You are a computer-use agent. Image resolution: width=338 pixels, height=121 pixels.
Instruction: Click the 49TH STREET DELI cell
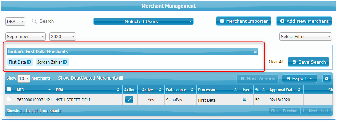click(88, 100)
